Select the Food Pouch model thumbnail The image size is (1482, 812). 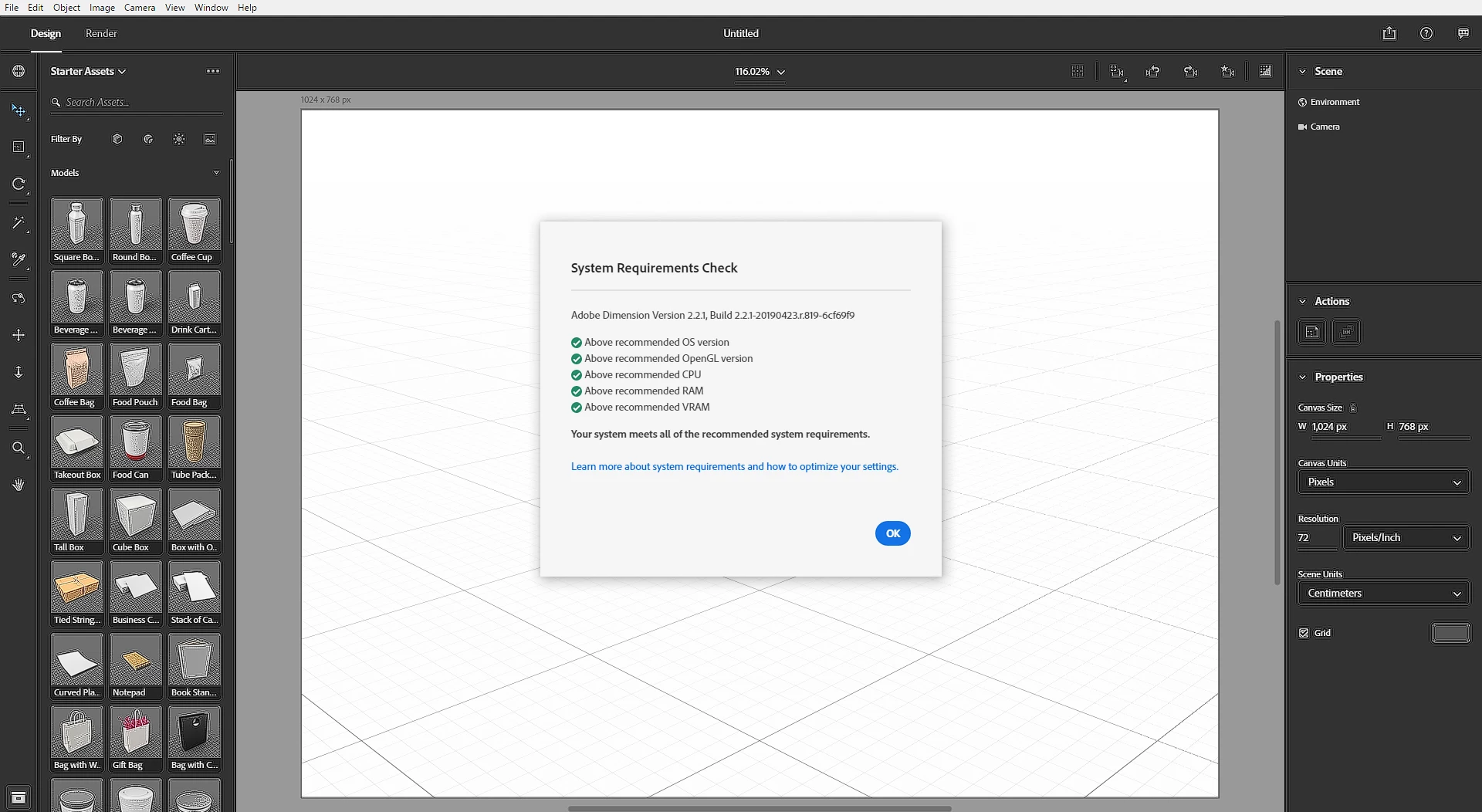click(x=136, y=376)
